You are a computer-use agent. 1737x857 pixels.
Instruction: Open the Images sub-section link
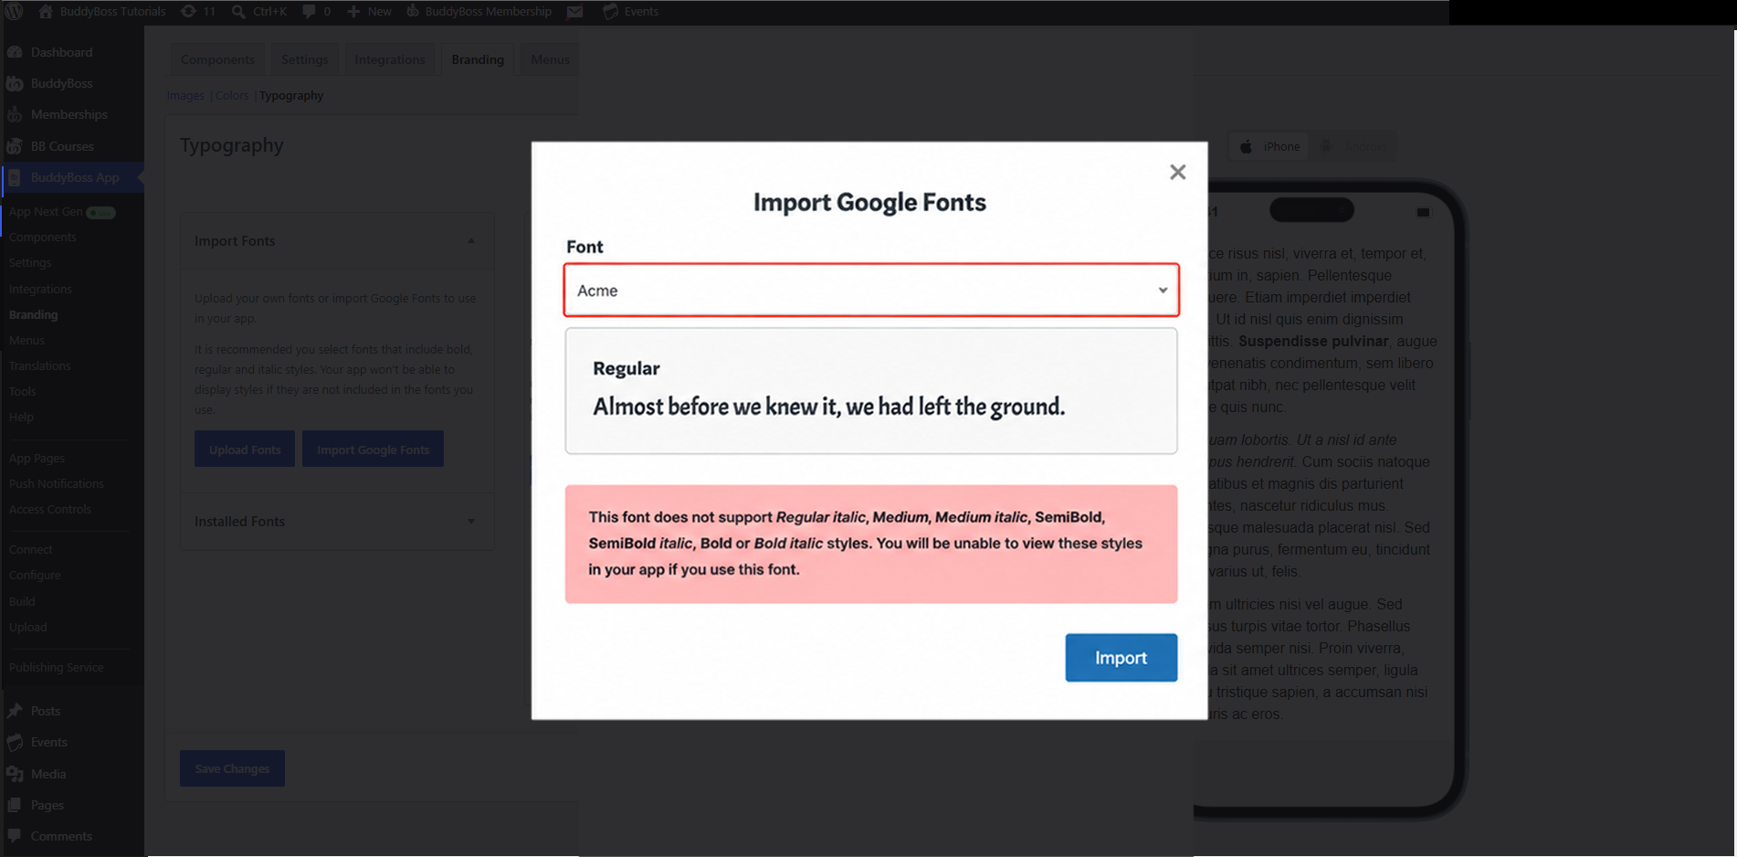185,95
